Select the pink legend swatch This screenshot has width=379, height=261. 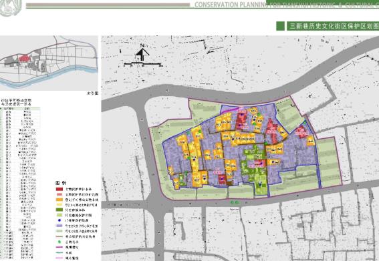[59, 194]
